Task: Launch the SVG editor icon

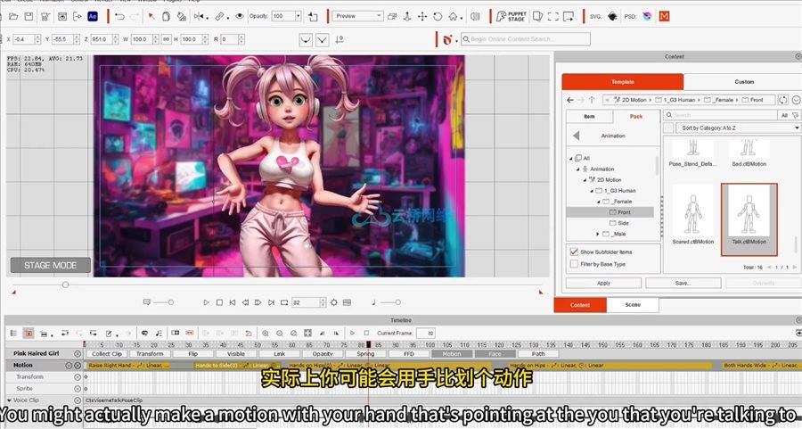Action: (612, 16)
